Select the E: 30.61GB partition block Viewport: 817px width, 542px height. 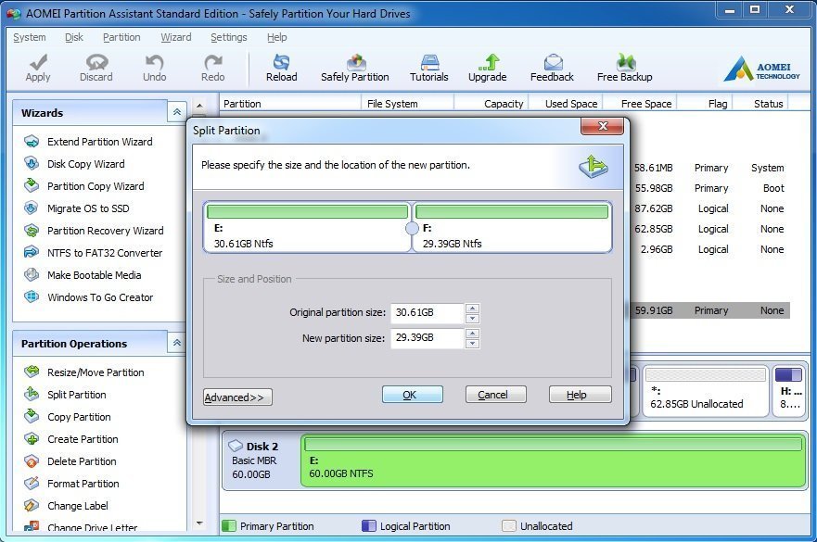pos(307,228)
